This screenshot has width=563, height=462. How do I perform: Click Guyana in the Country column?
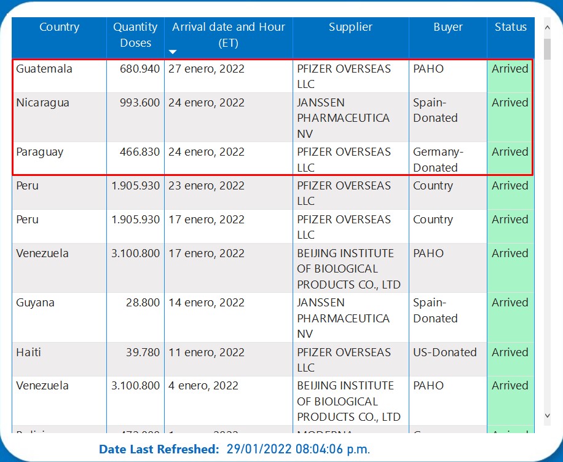(x=36, y=303)
